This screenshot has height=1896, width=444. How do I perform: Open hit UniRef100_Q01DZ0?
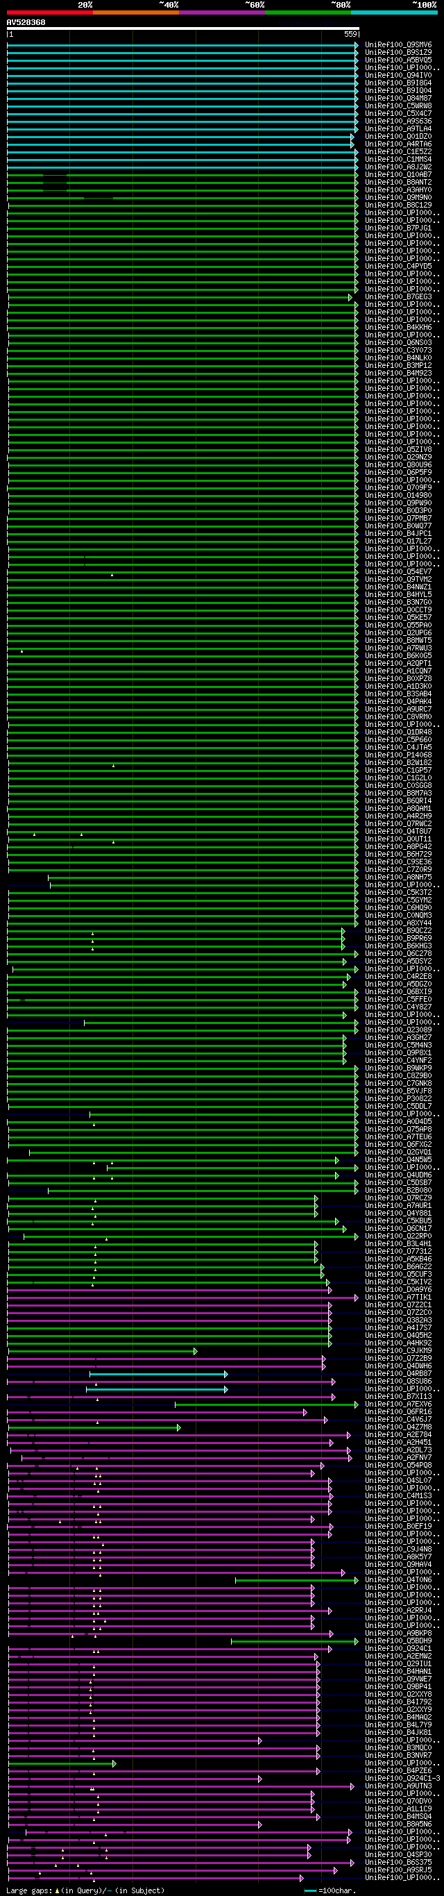pos(398,136)
